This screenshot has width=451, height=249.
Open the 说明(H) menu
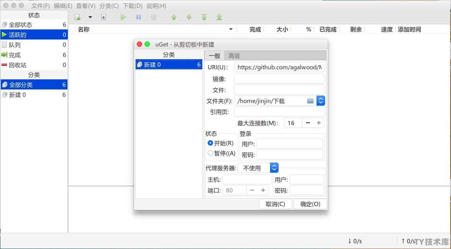pos(156,6)
